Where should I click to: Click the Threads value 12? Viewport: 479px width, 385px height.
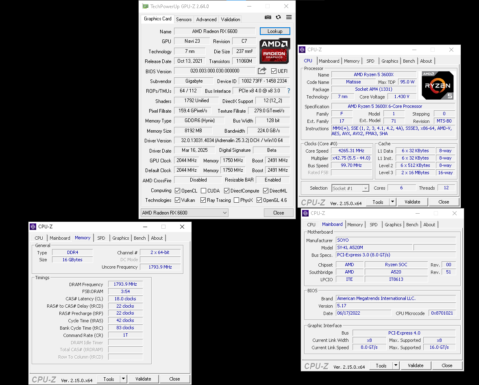click(x=446, y=188)
